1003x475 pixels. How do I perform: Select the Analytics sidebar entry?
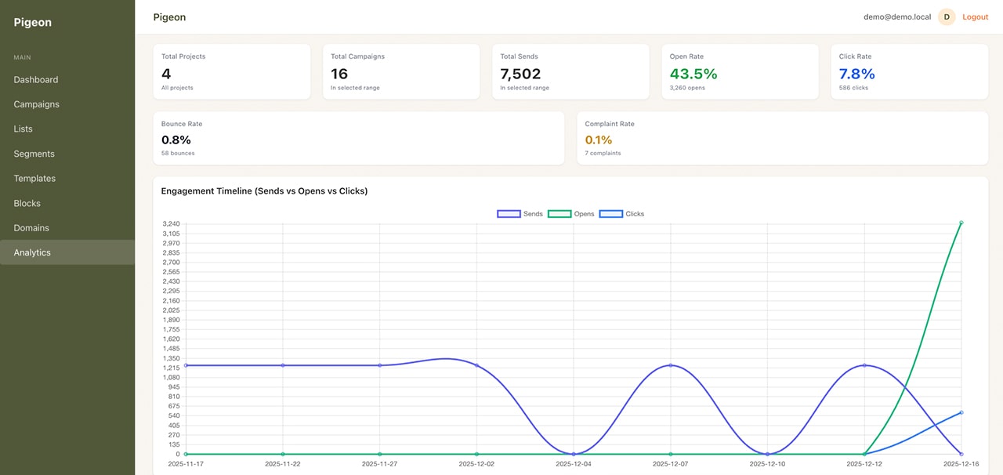(31, 252)
